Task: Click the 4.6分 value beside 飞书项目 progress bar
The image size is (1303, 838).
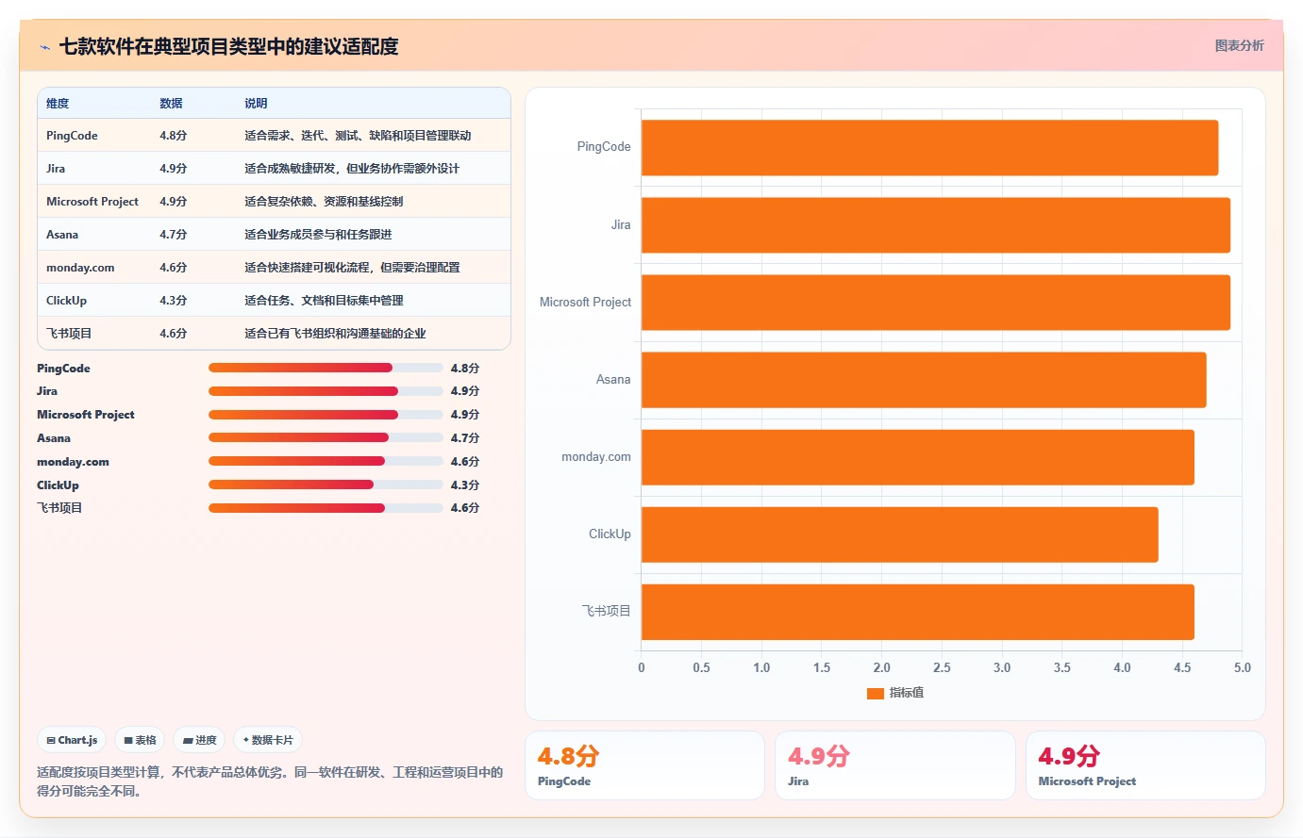Action: [x=465, y=508]
